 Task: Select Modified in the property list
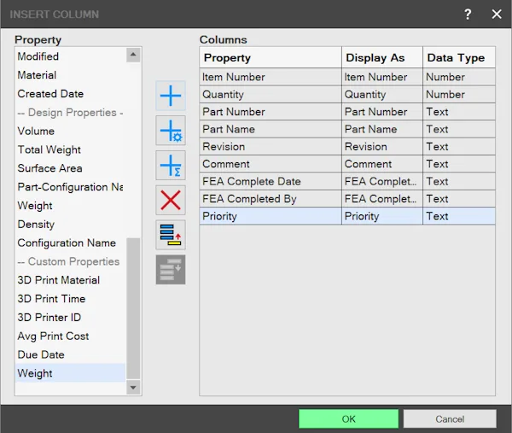(x=70, y=56)
